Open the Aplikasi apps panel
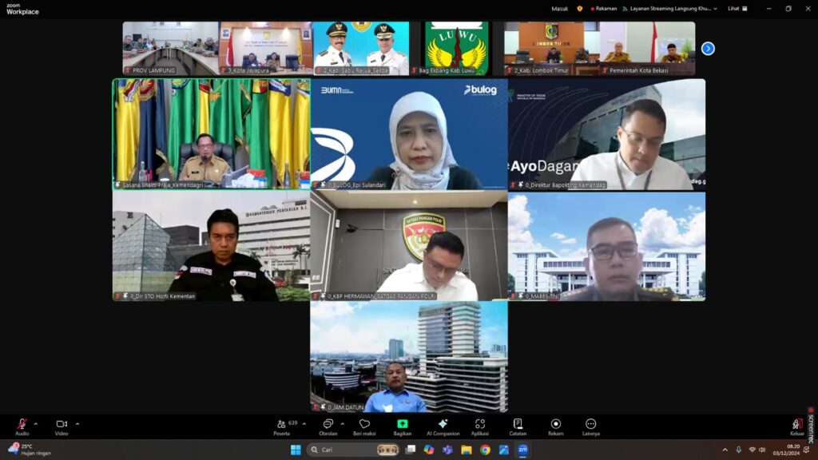Image resolution: width=818 pixels, height=460 pixels. click(480, 426)
